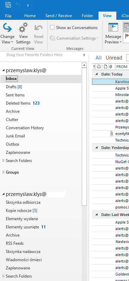Click the red flag icon in the ribbon
Screen dimensions: 129x281
coord(127,37)
